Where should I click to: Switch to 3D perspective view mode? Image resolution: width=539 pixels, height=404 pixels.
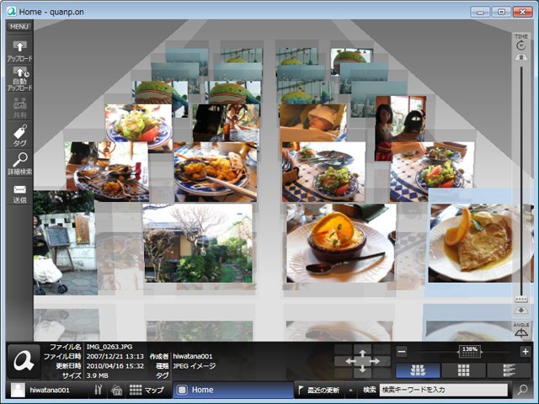coord(418,370)
